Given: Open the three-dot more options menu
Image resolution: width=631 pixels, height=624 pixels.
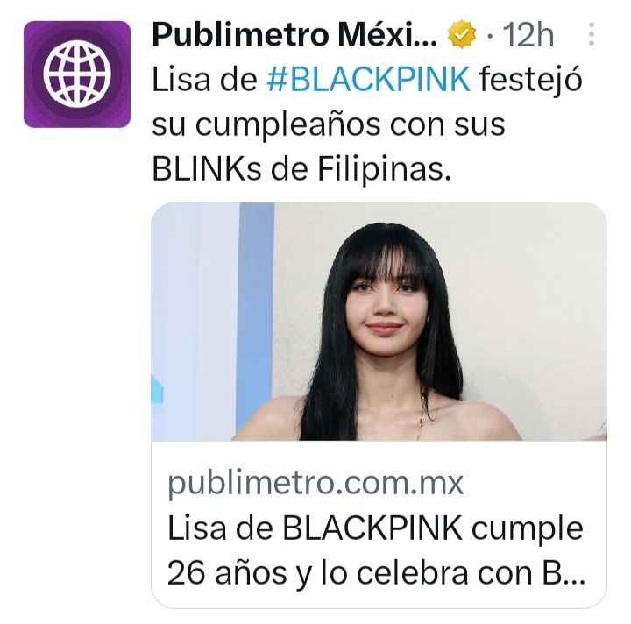Looking at the screenshot, I should point(592,34).
